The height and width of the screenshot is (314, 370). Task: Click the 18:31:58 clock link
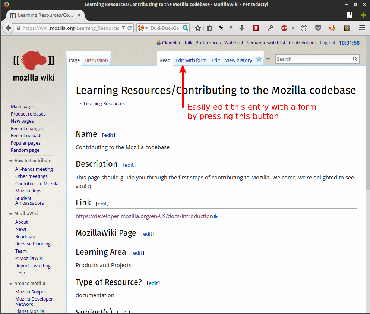349,43
